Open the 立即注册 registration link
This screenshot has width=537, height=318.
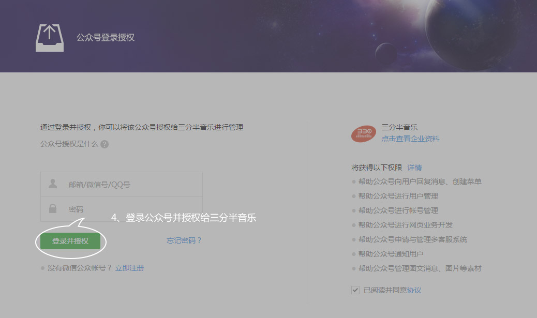tap(129, 268)
